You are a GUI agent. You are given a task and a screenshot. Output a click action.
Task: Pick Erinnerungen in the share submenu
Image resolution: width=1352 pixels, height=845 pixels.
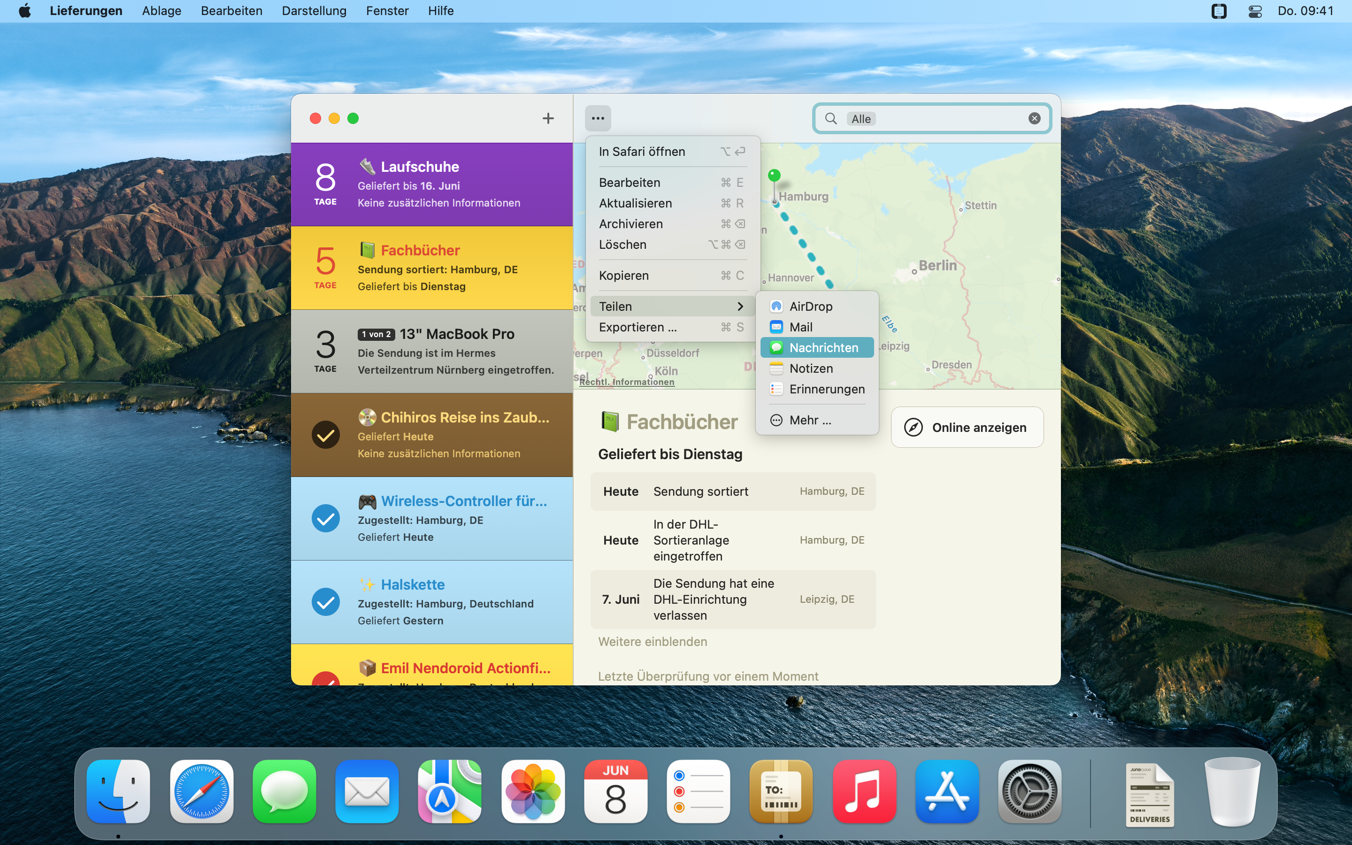click(817, 389)
